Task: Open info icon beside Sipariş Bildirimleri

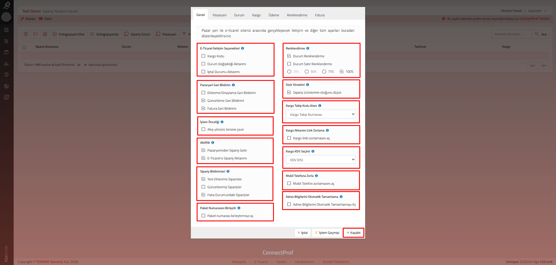Action: point(228,171)
